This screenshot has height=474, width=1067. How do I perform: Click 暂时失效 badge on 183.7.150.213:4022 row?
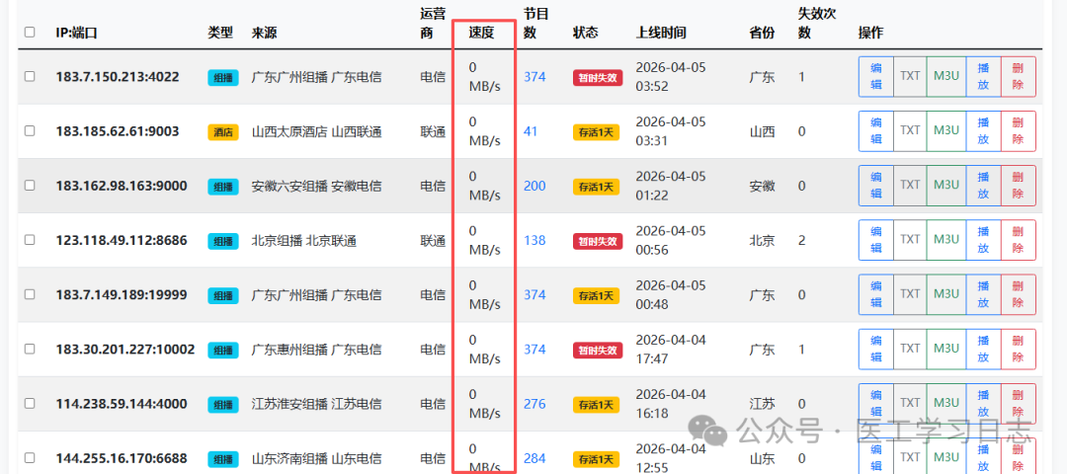pyautogui.click(x=597, y=78)
